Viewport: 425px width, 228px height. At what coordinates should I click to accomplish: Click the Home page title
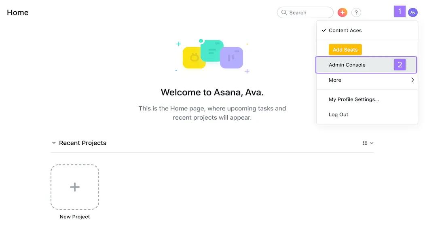[18, 13]
